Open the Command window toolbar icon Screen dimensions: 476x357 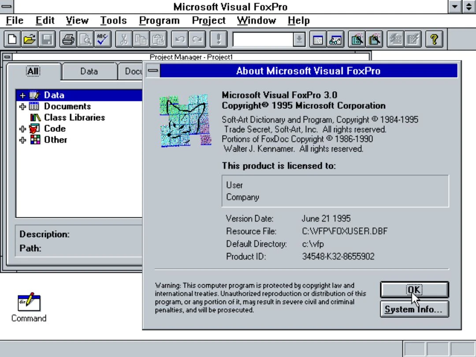click(x=318, y=40)
